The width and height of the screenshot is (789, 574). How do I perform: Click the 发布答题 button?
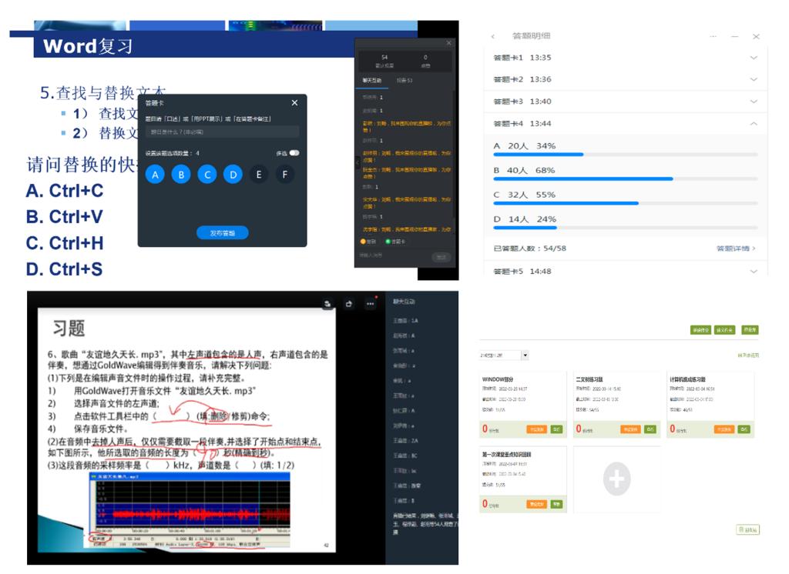222,233
